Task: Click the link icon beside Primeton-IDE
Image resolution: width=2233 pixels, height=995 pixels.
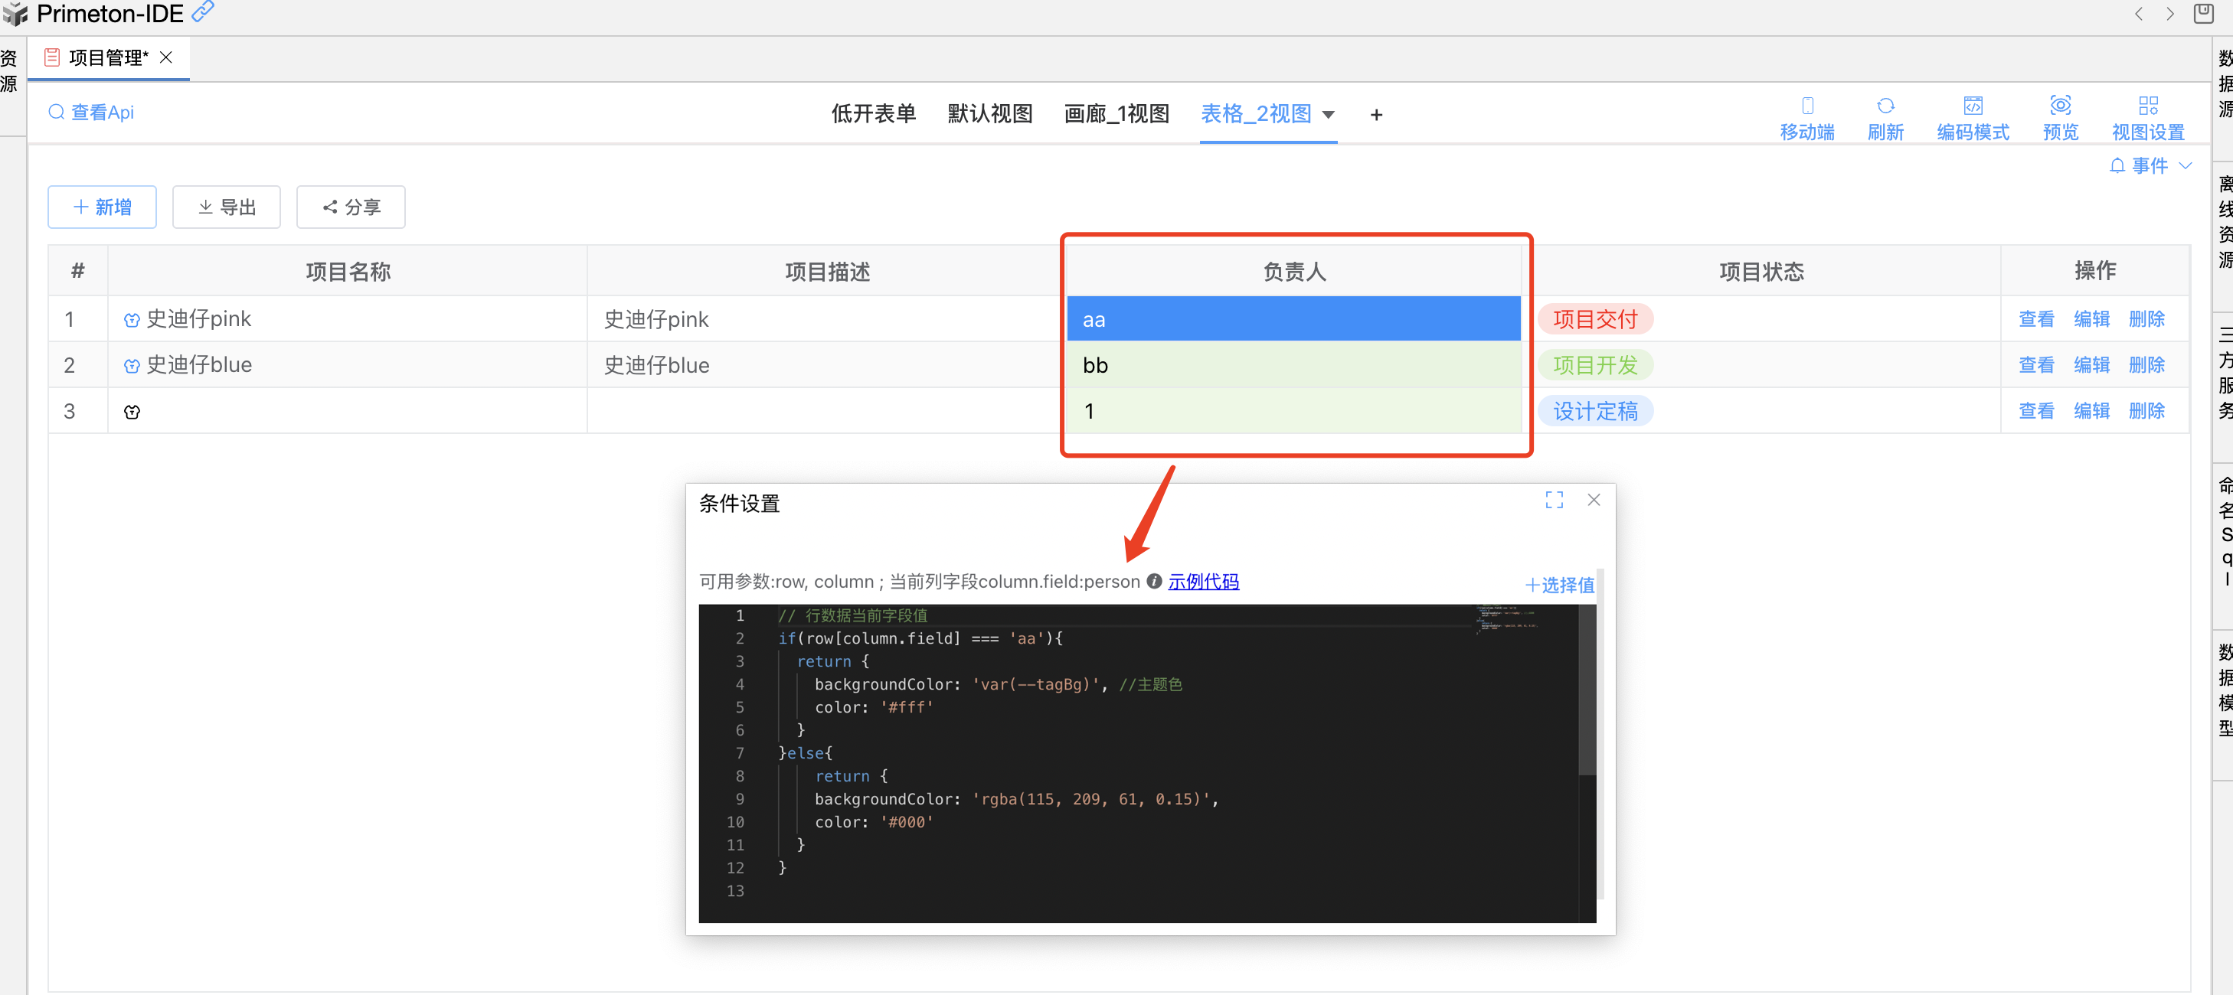Action: (203, 11)
